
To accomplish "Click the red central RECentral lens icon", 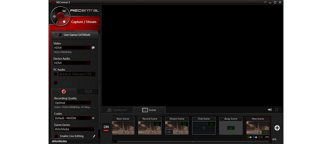I will click(60, 16).
